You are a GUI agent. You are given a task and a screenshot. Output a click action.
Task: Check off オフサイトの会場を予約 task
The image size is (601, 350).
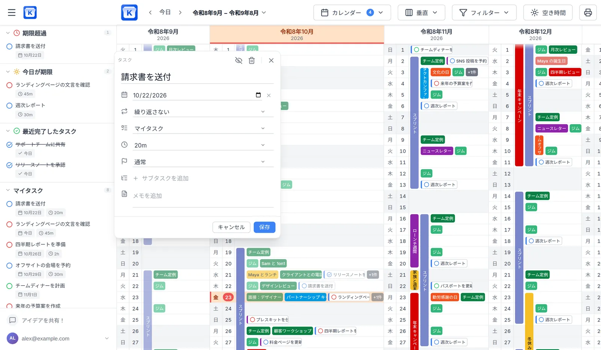click(x=9, y=266)
